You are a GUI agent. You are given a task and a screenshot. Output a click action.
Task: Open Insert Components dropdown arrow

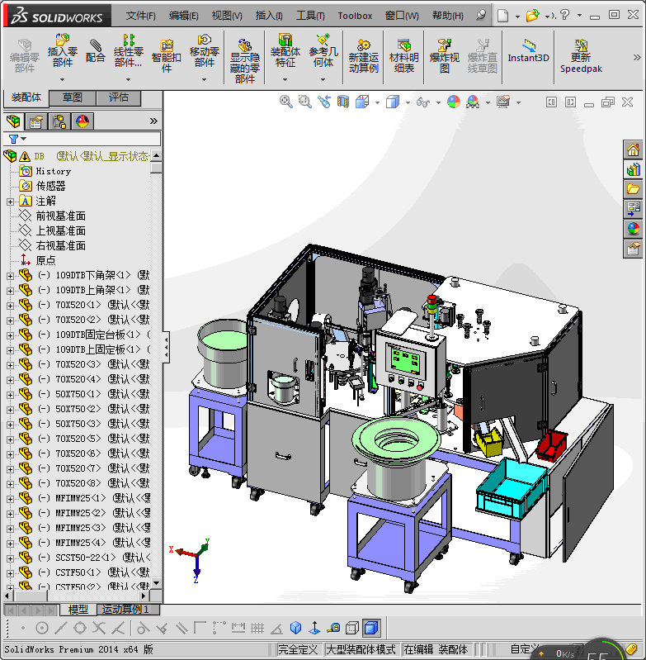coord(62,79)
